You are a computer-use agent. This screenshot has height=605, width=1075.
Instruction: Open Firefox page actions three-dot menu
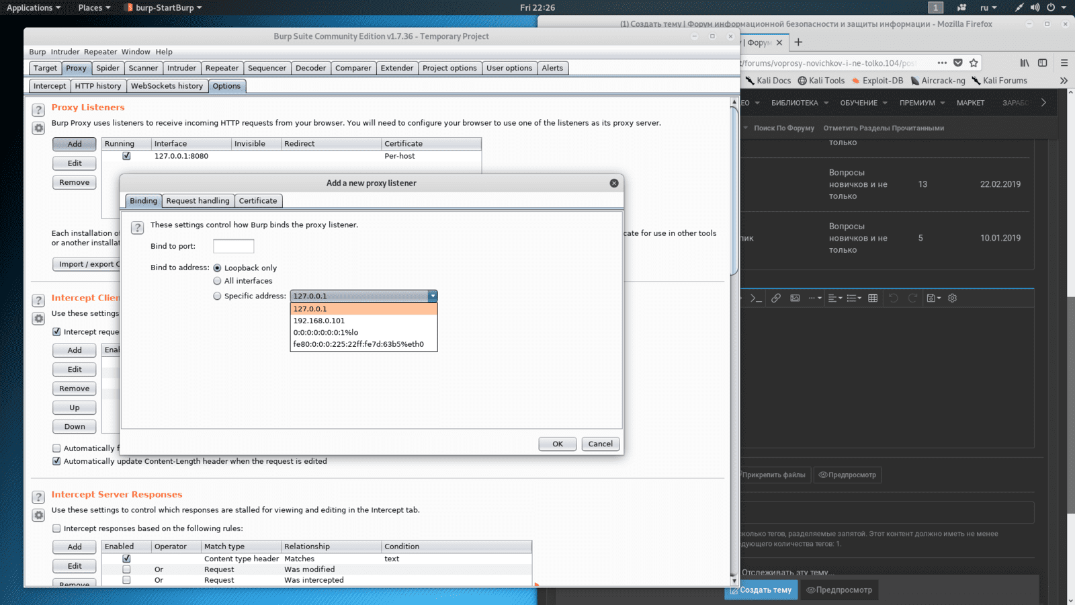pos(942,63)
